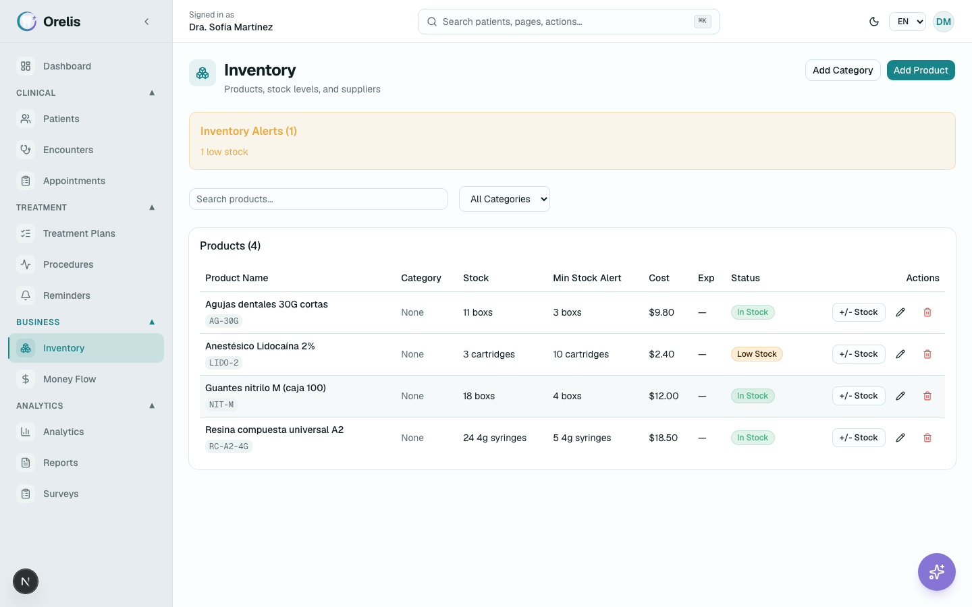This screenshot has width=972, height=607.
Task: Click the Procedures pulse icon
Action: pos(26,264)
